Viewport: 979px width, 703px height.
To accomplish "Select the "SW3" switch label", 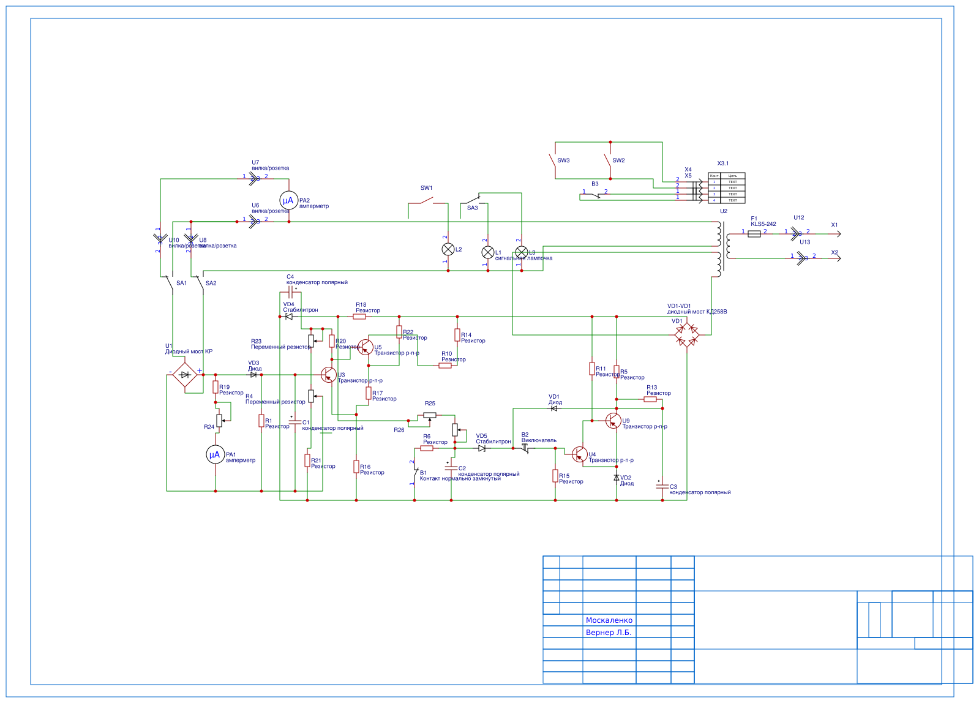I will pyautogui.click(x=563, y=160).
